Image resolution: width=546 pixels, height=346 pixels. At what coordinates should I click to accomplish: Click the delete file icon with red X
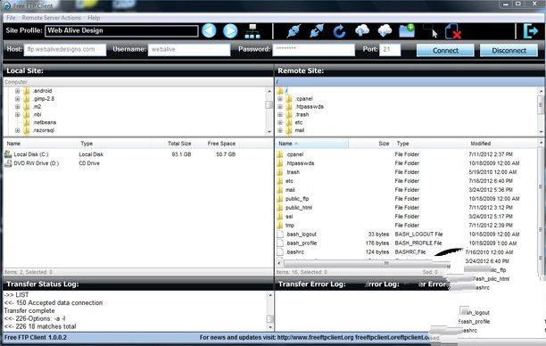[x=453, y=31]
